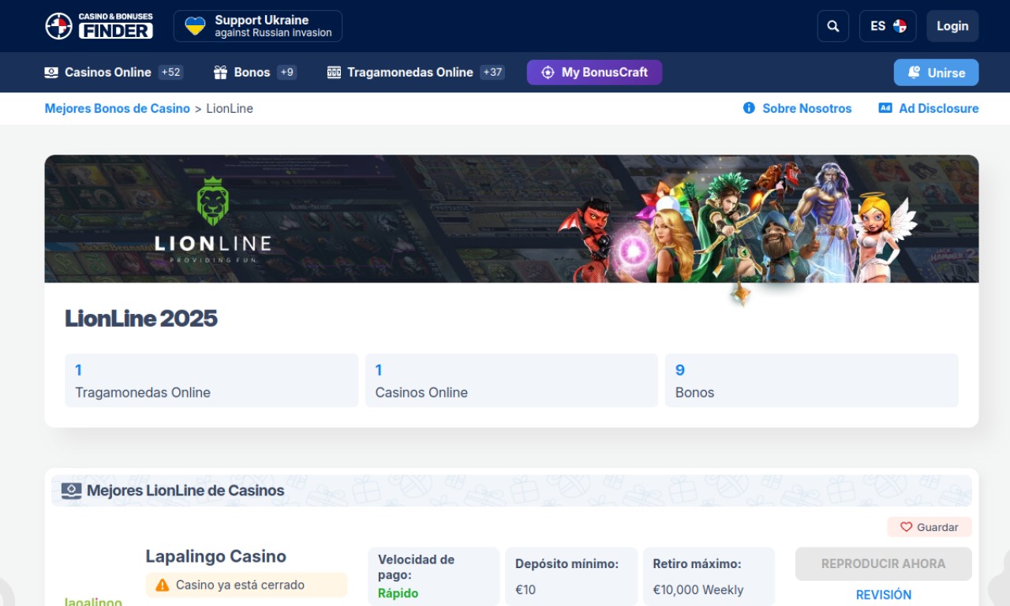Open the Lapalingo Casino title
The height and width of the screenshot is (606, 1010).
coord(216,556)
